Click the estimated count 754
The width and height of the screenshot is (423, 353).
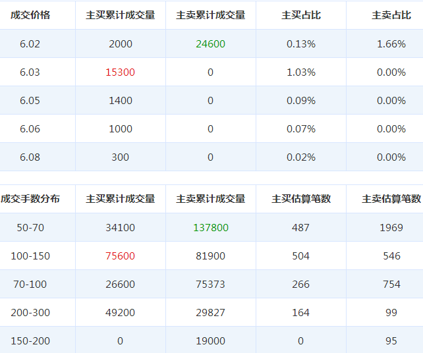(x=391, y=285)
